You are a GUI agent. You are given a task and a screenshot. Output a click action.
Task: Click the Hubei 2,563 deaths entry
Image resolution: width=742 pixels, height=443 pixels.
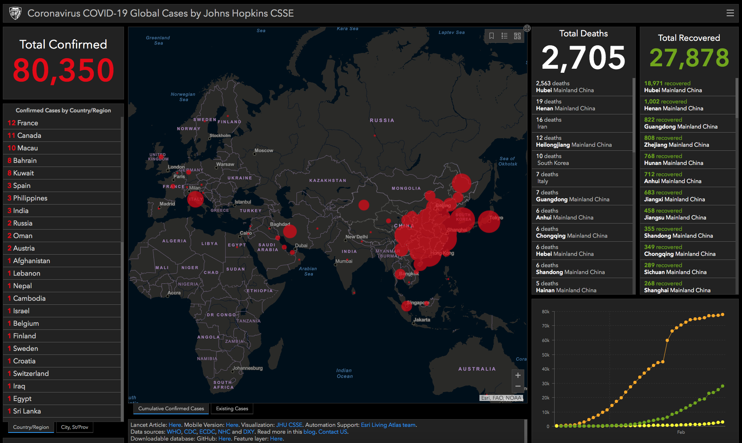(582, 87)
